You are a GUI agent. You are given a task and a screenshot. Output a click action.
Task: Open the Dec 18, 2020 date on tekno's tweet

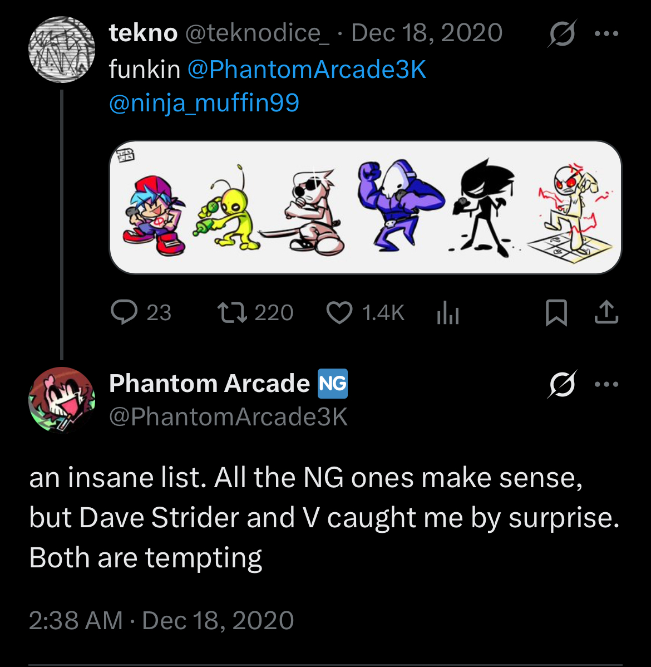[427, 33]
